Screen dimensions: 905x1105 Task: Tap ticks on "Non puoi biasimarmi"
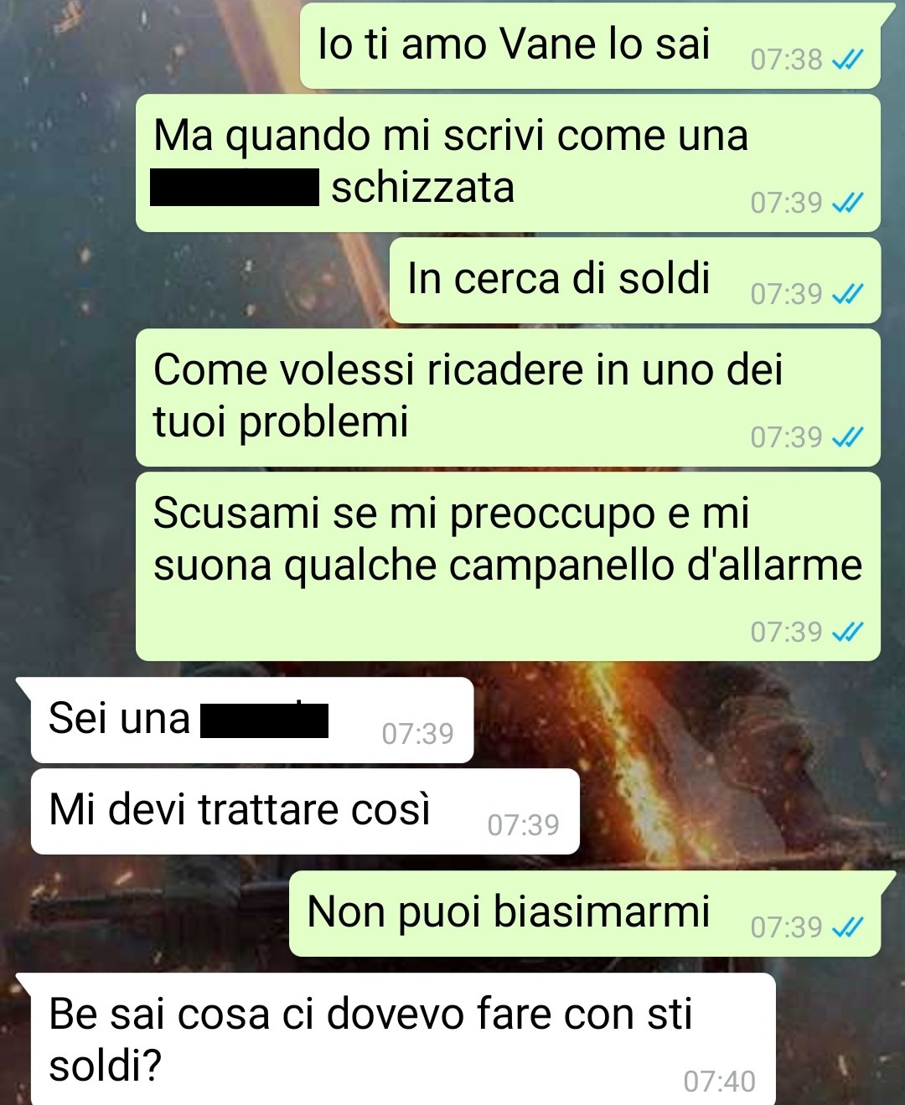pos(847,927)
